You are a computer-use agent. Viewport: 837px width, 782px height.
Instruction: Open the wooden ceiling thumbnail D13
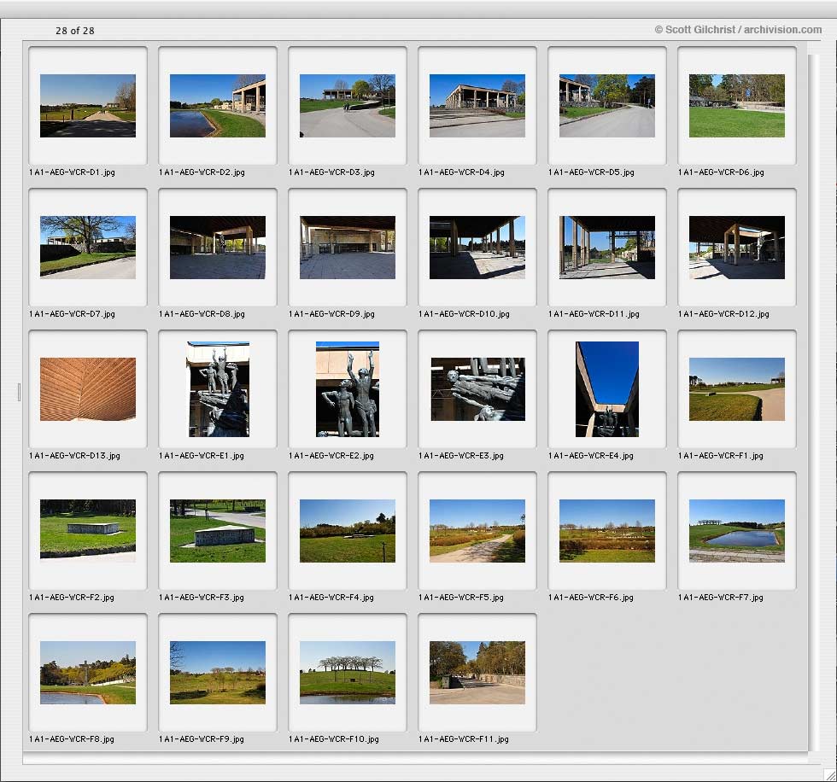[87, 389]
